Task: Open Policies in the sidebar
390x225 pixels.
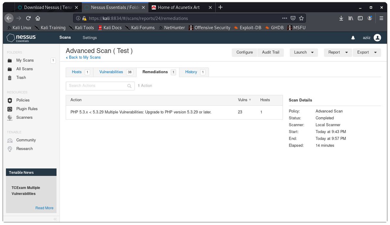Action: (x=23, y=100)
